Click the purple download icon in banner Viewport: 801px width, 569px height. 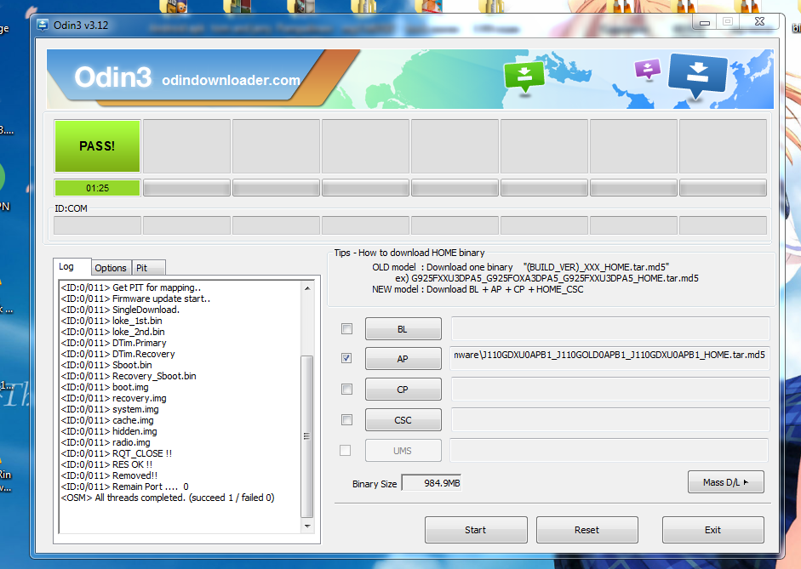[x=647, y=69]
